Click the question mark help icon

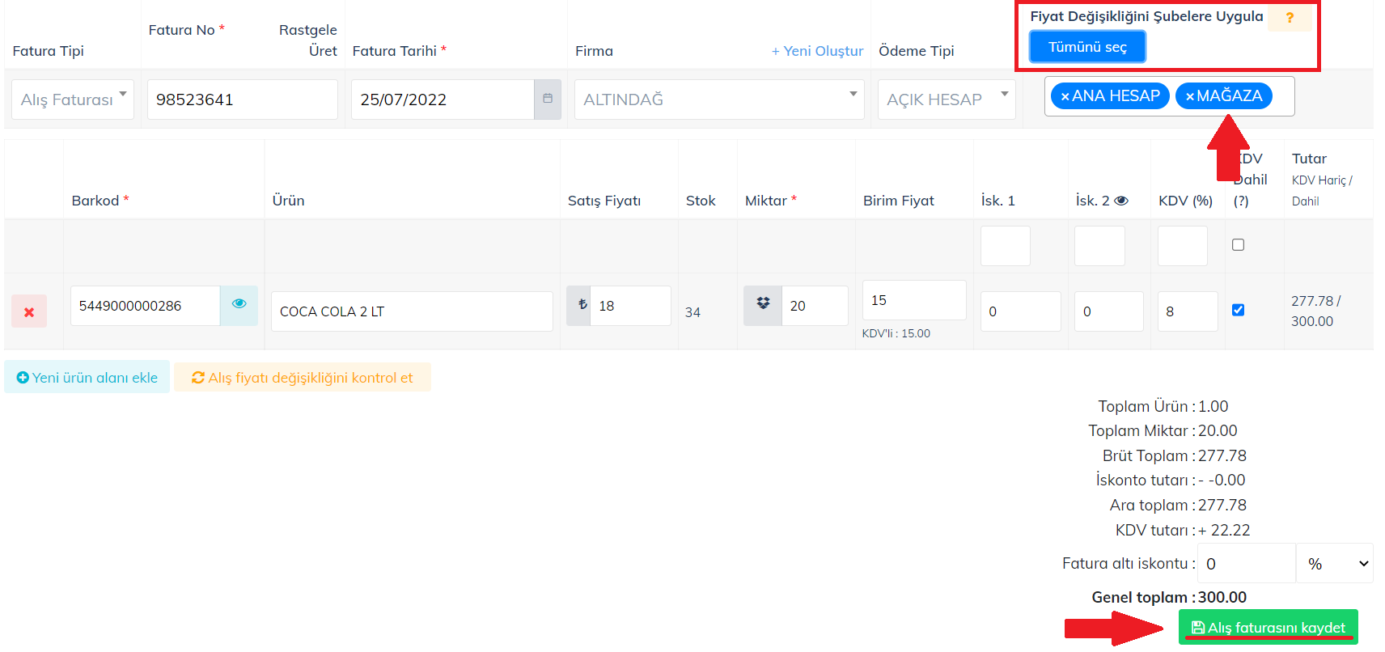point(1290,17)
